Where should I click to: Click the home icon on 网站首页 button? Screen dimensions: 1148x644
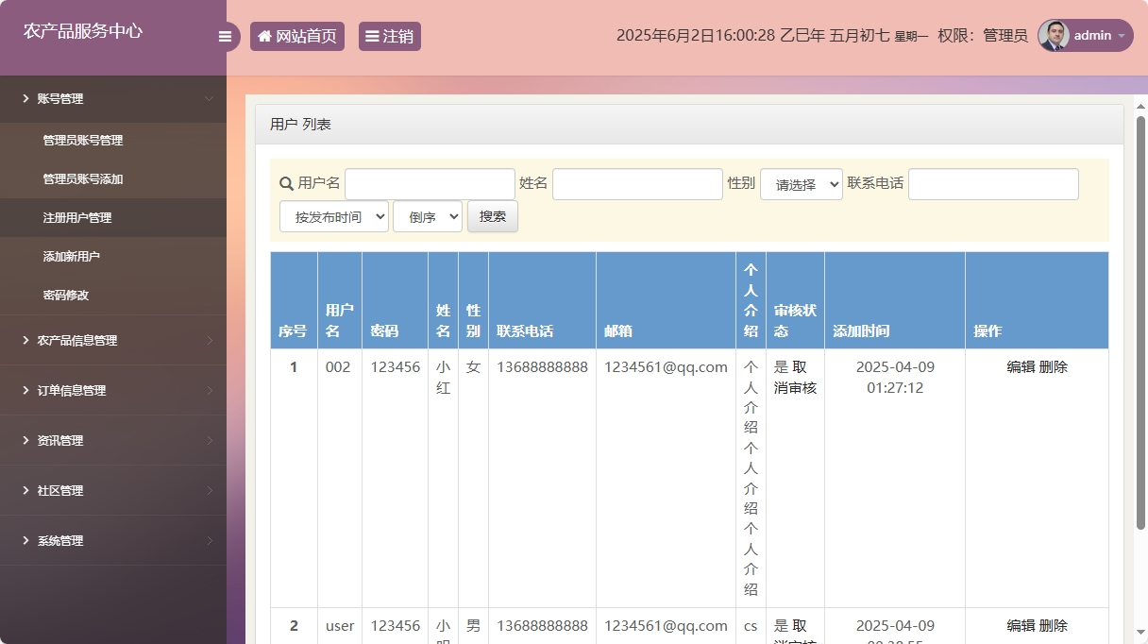[263, 36]
